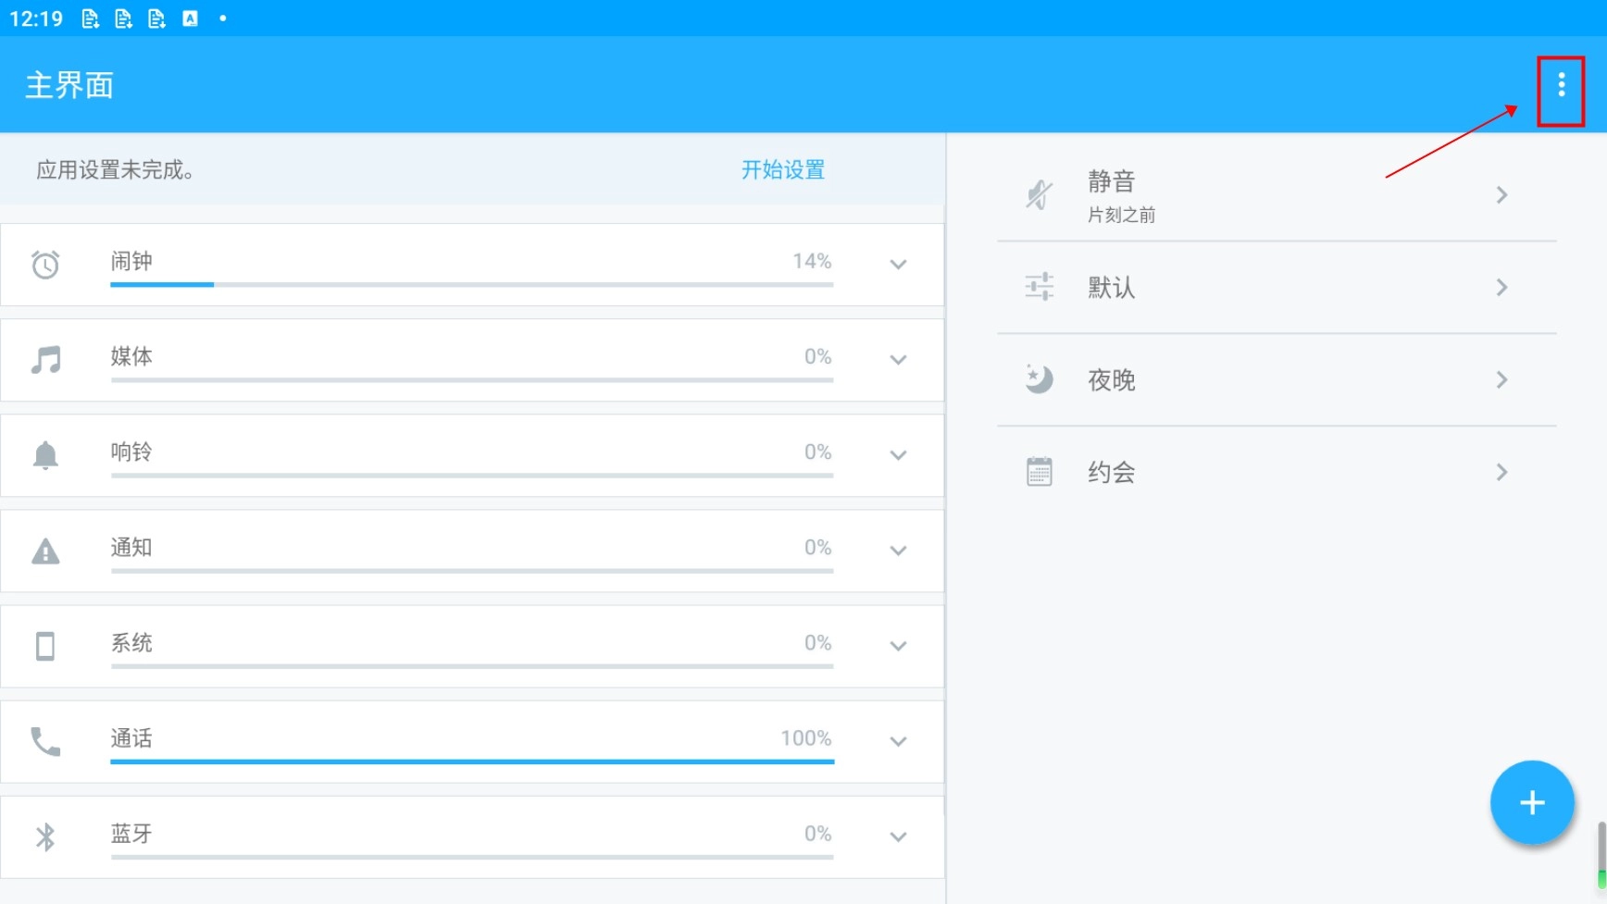Screen dimensions: 1607x904
Task: Expand the 闹钟 volume row
Action: coord(898,265)
